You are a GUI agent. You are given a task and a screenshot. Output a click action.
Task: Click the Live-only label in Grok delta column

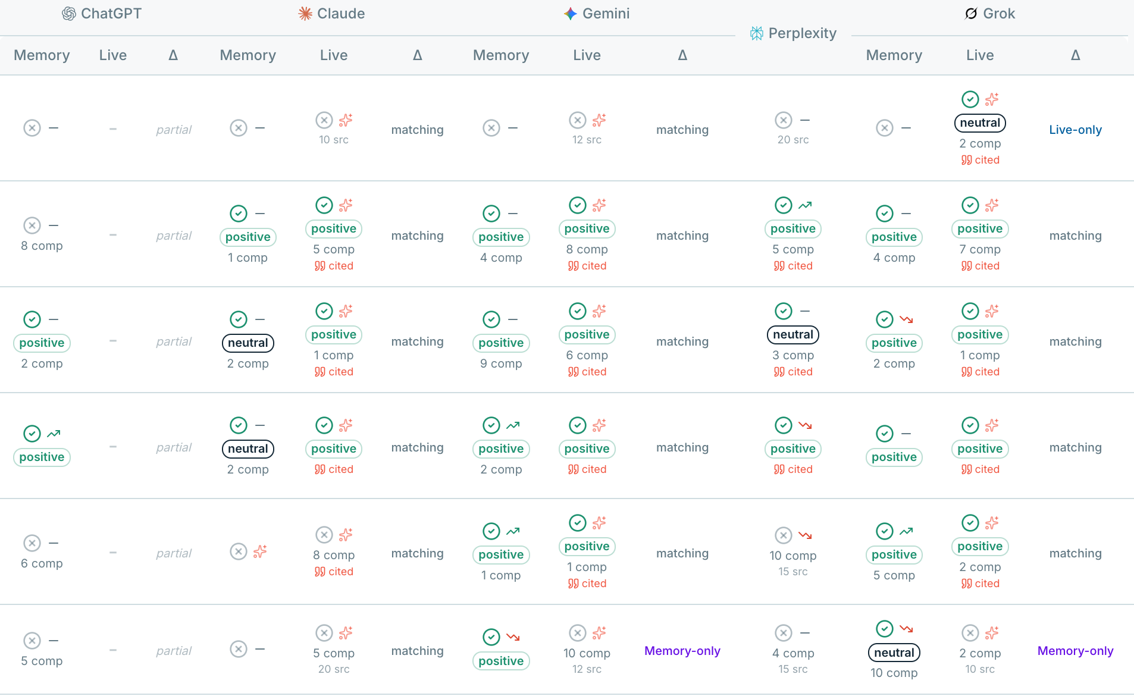point(1075,130)
